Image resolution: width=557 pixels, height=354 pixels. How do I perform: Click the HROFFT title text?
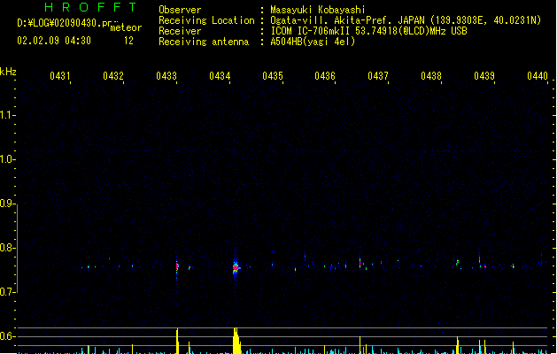click(90, 7)
